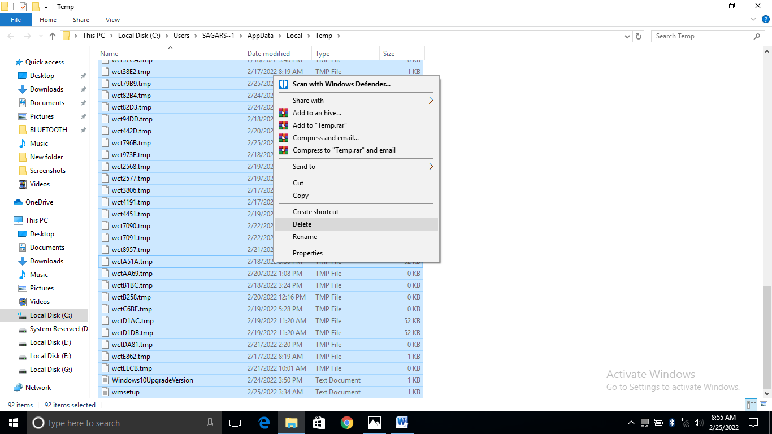The image size is (772, 434).
Task: Open Microsoft Word from taskbar
Action: click(x=402, y=423)
